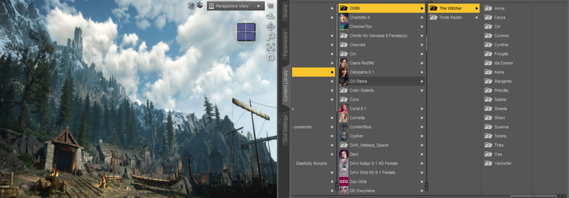
Task: Open DAV Katjar 8.1 HD Female entry
Action: coord(381,163)
